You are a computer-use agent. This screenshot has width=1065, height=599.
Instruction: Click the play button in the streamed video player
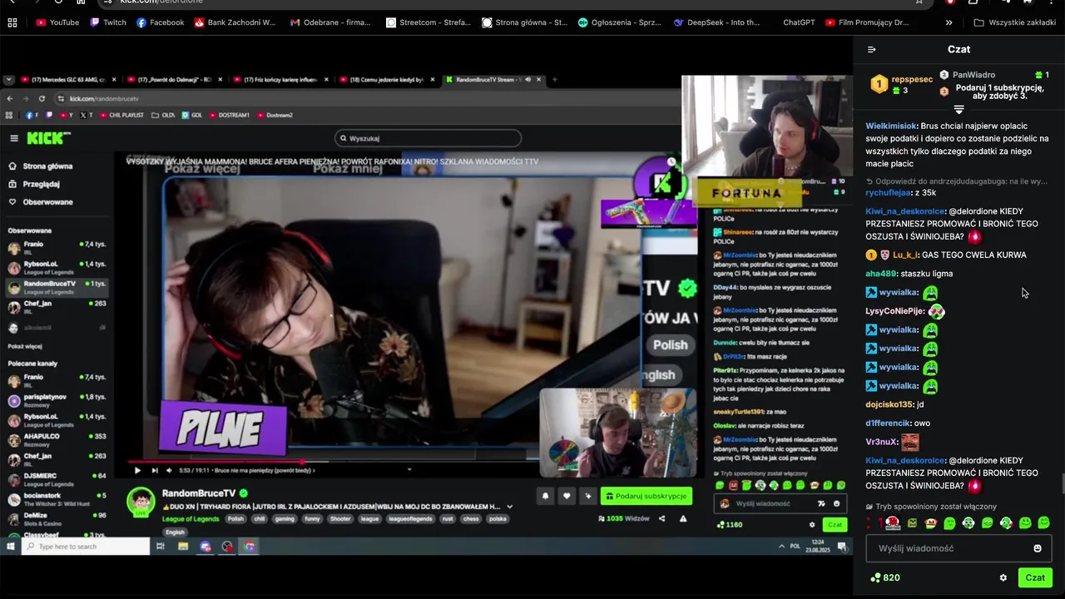[137, 470]
